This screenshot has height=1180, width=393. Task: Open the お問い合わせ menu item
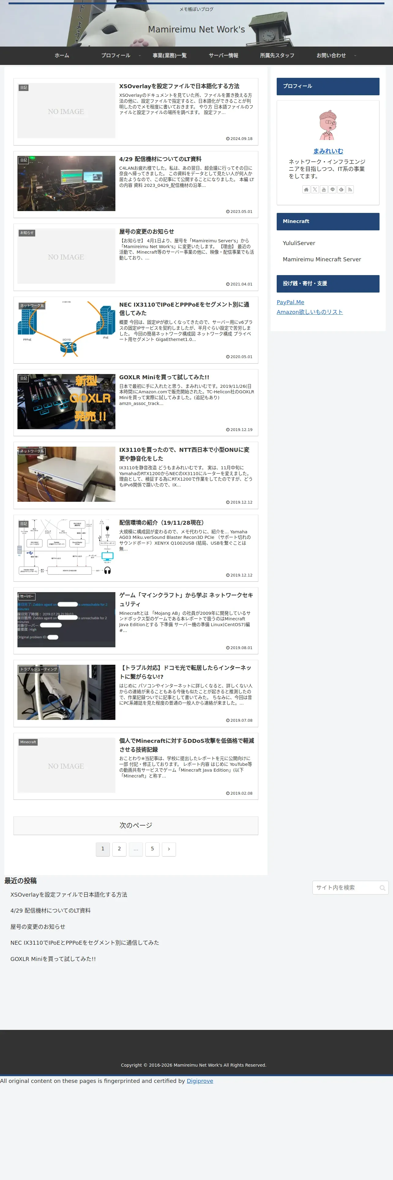tap(331, 55)
